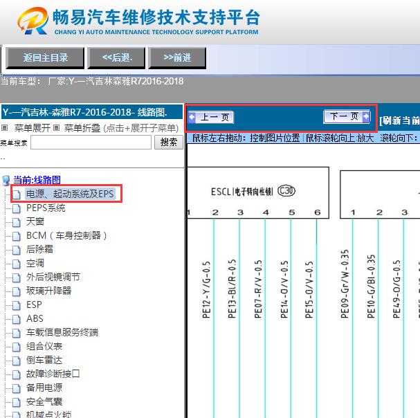Open 安全气囊 entry
The image size is (420, 418).
(x=44, y=401)
